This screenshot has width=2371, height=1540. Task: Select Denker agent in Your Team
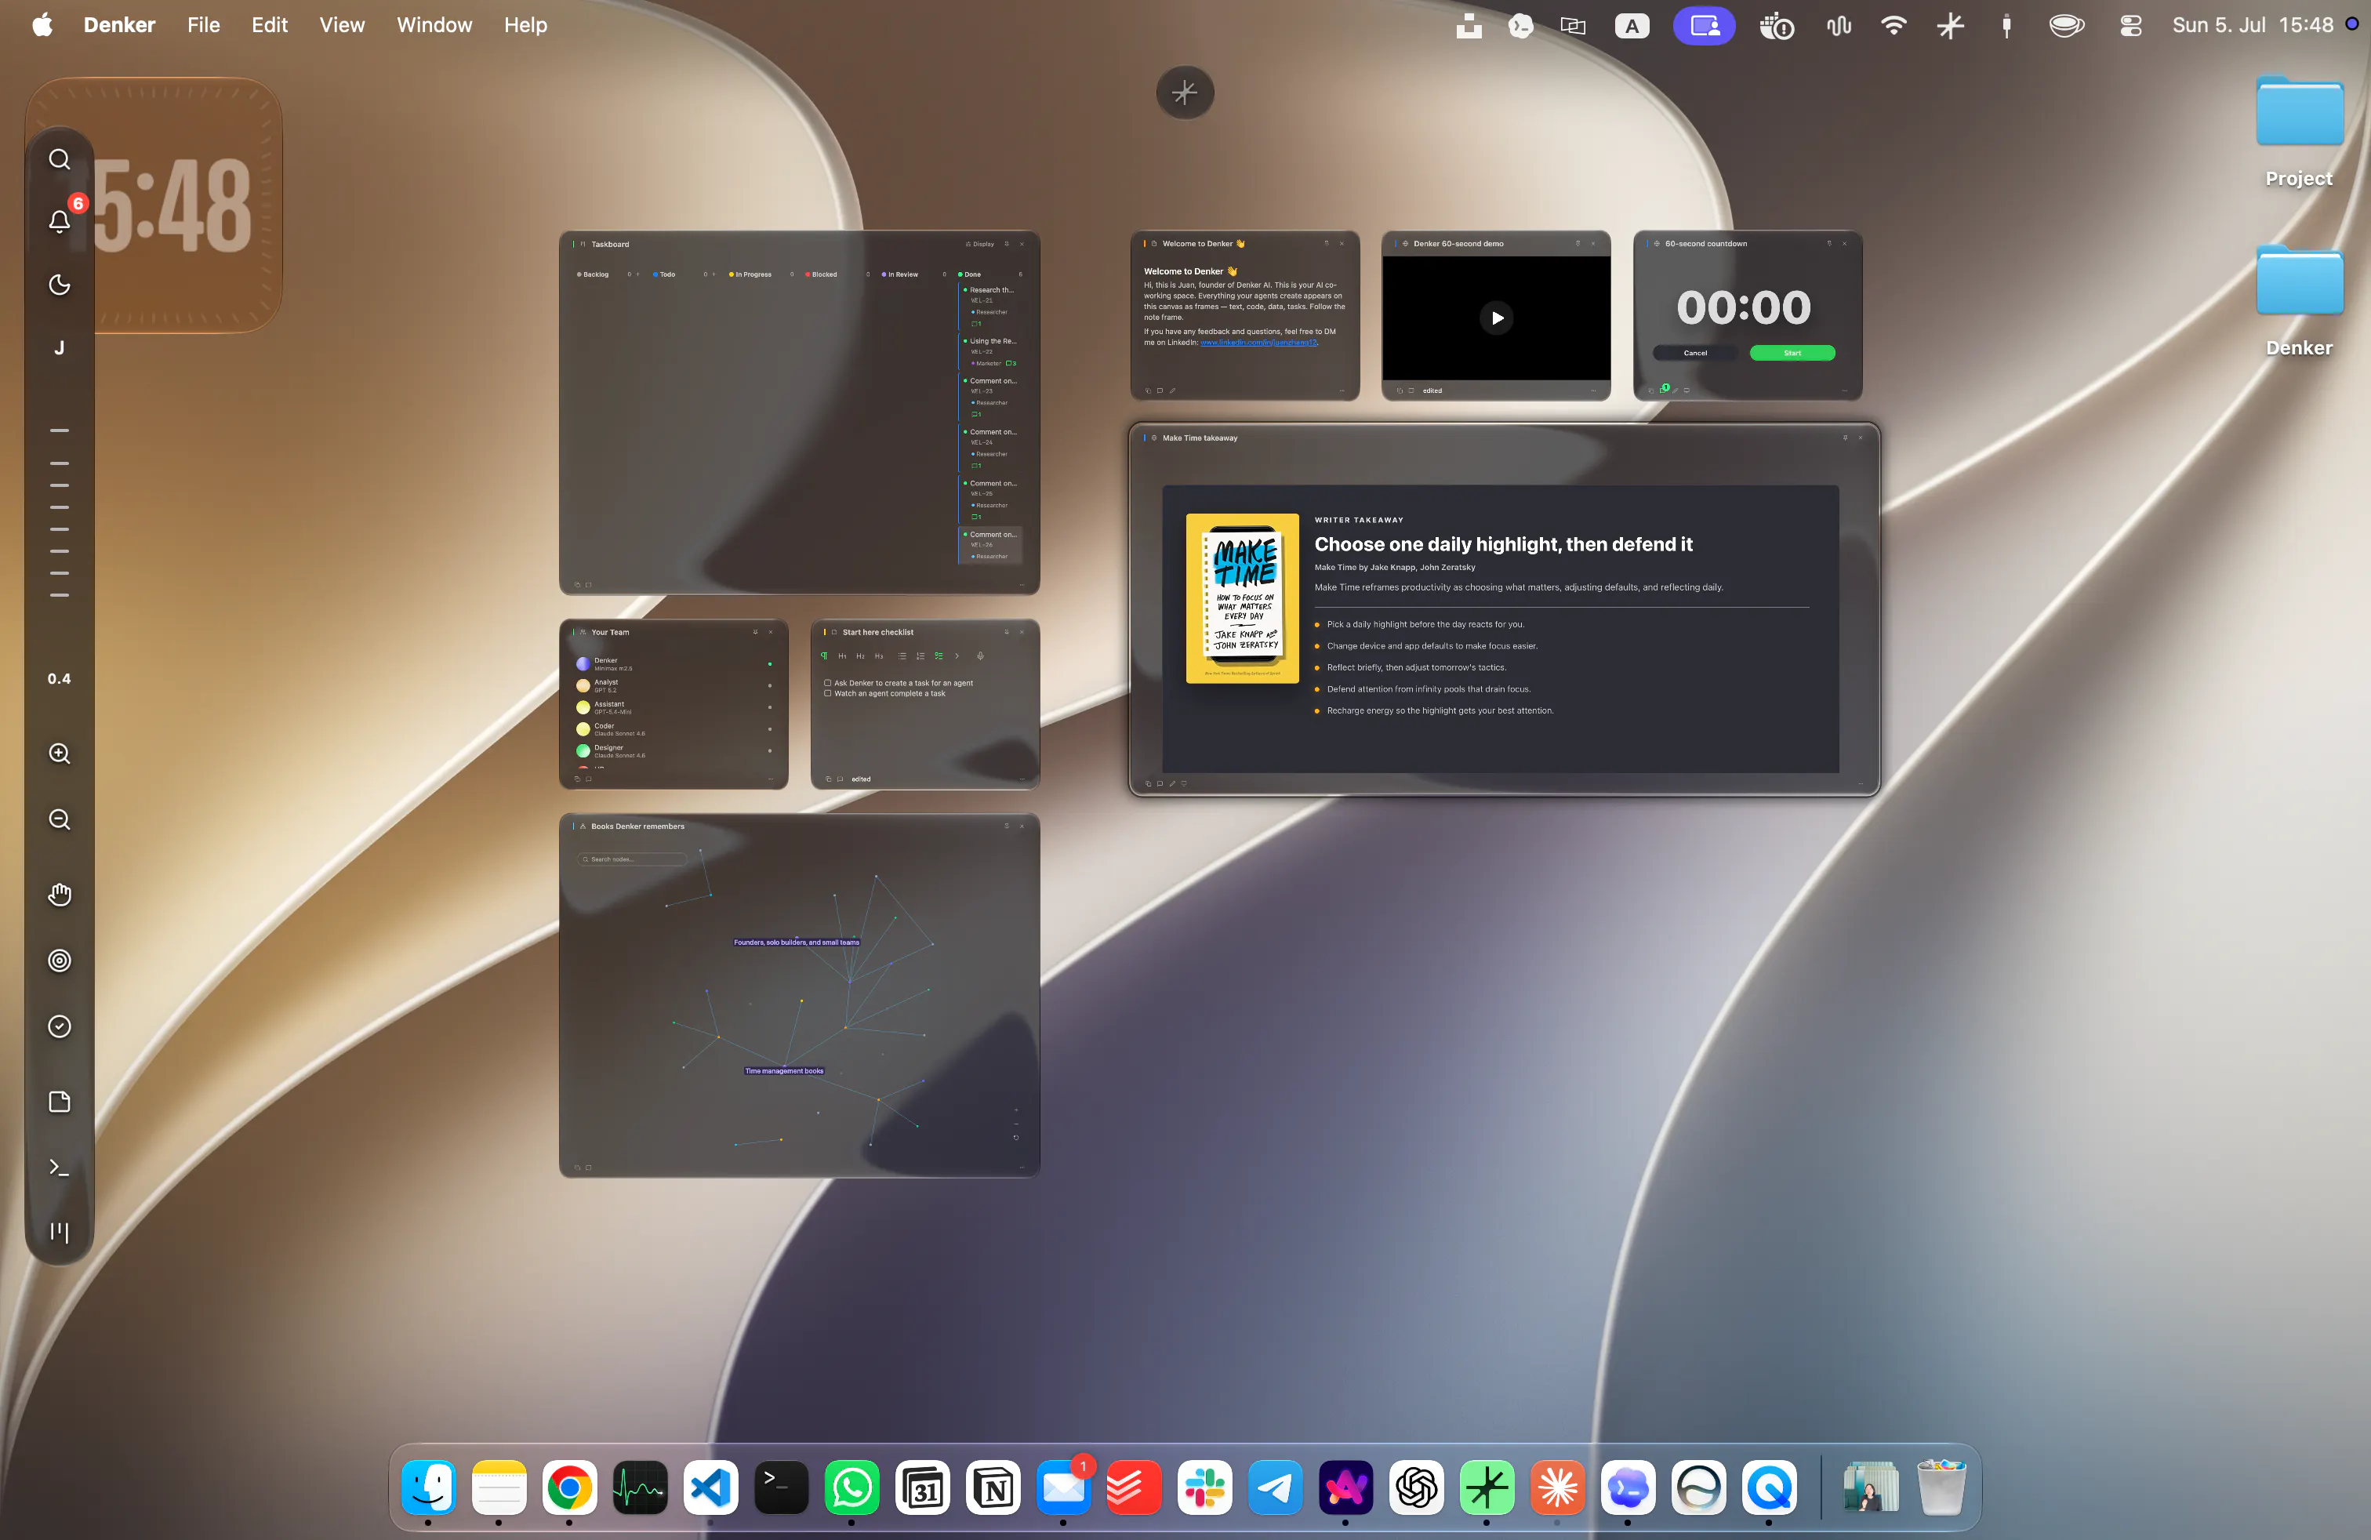tap(674, 663)
